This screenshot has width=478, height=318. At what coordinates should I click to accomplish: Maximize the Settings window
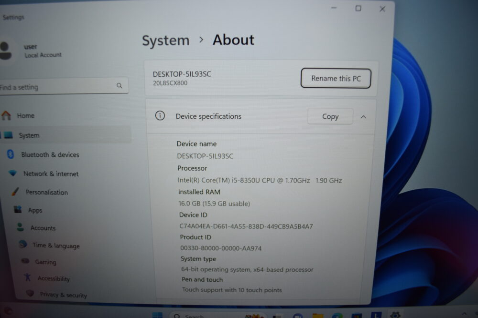point(358,9)
